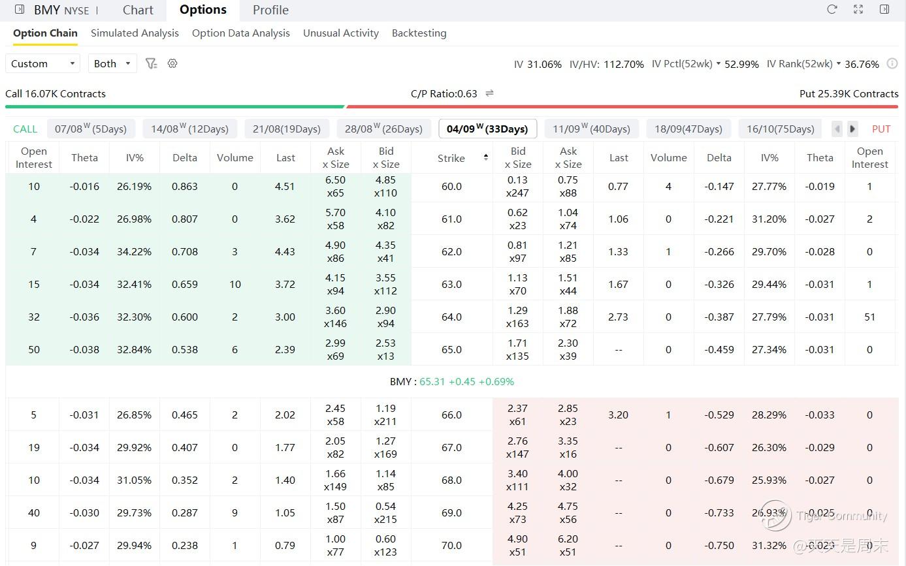The image size is (906, 566).
Task: Swap the C/P Ratio arrows icon
Action: click(x=489, y=93)
